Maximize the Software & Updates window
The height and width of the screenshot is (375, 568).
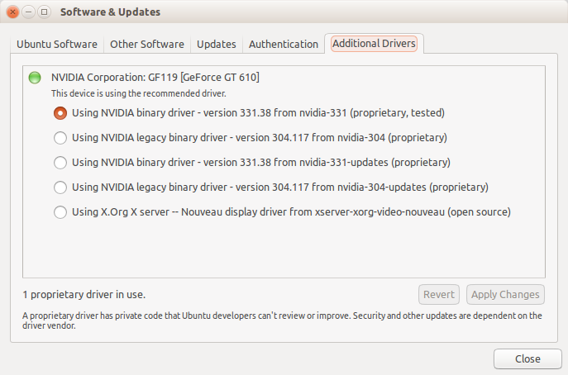point(44,12)
